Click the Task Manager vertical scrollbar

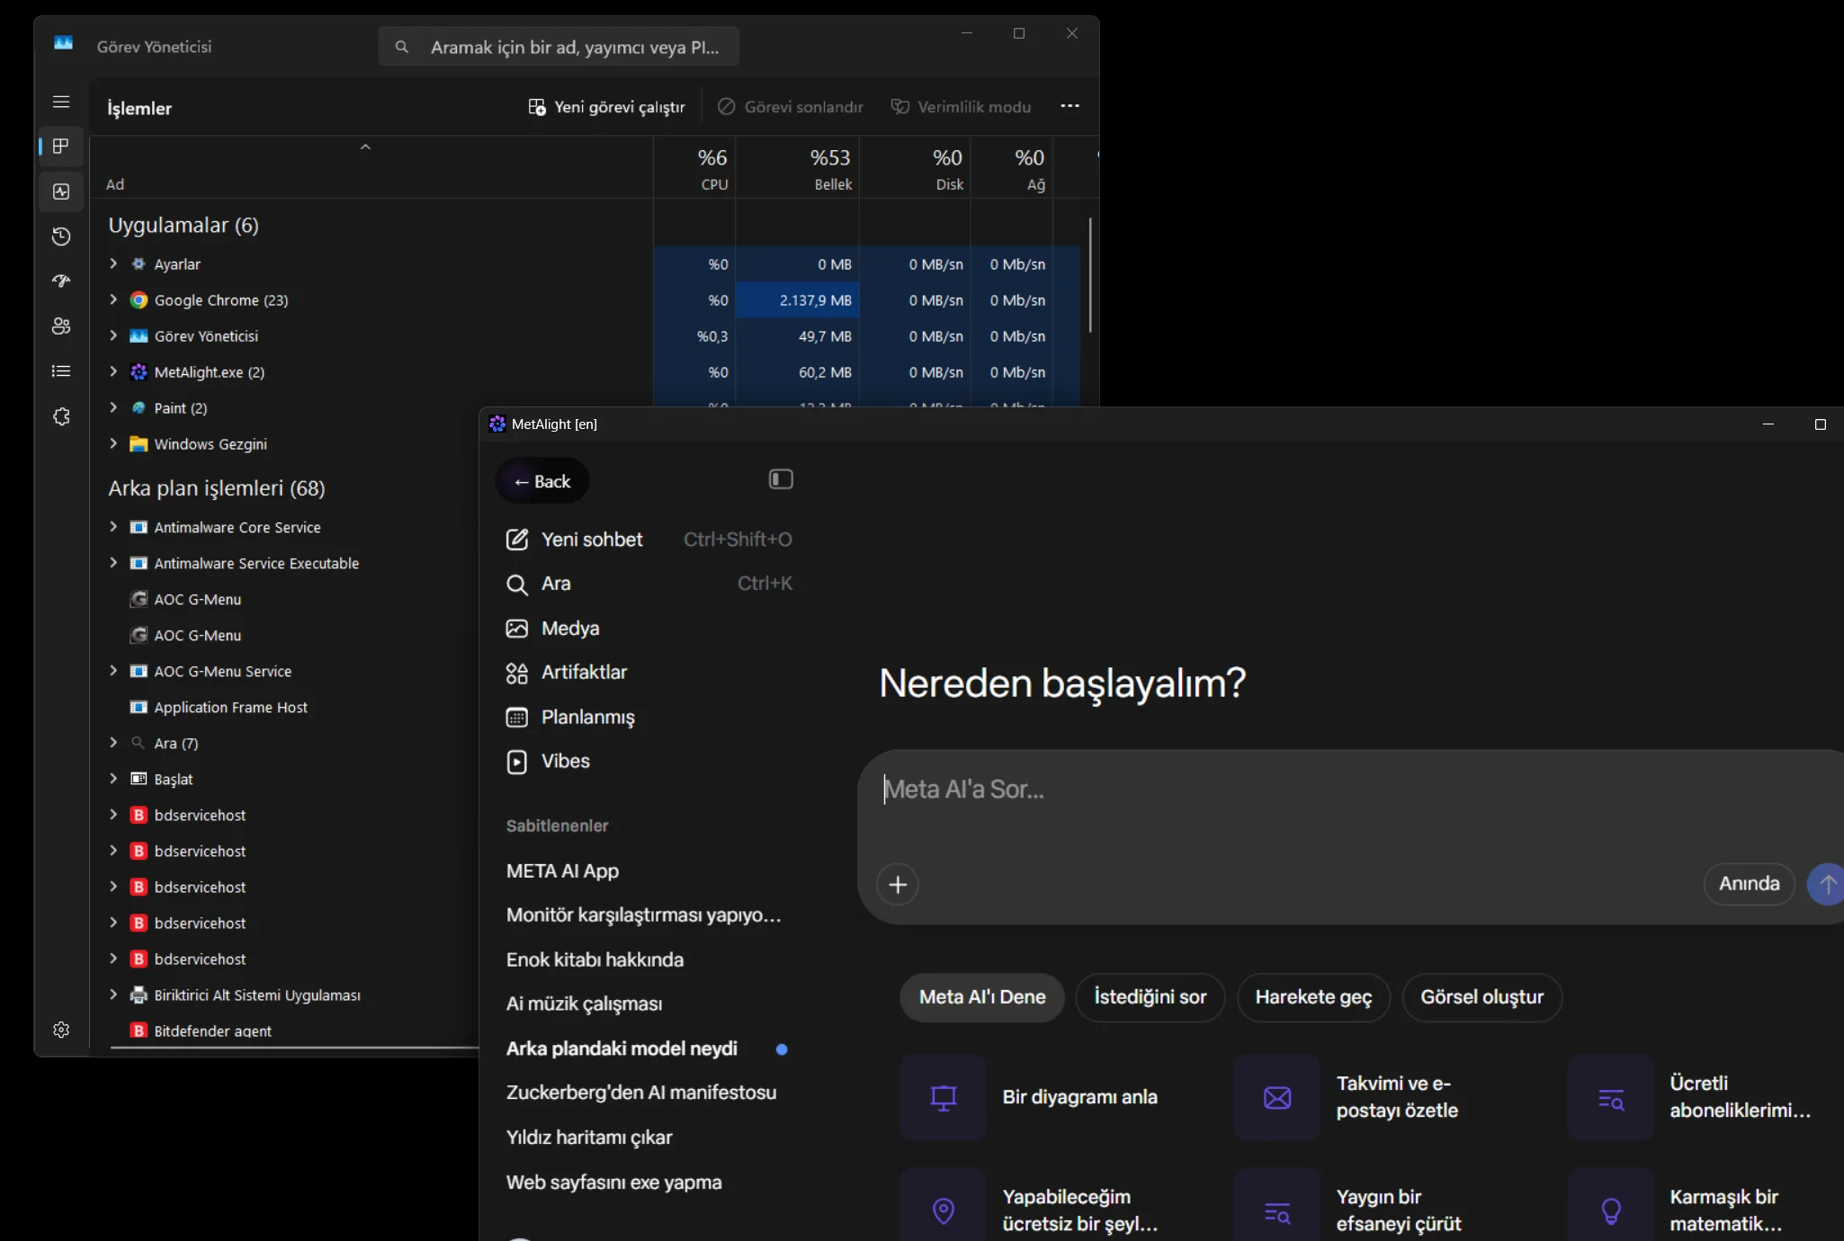click(1090, 275)
